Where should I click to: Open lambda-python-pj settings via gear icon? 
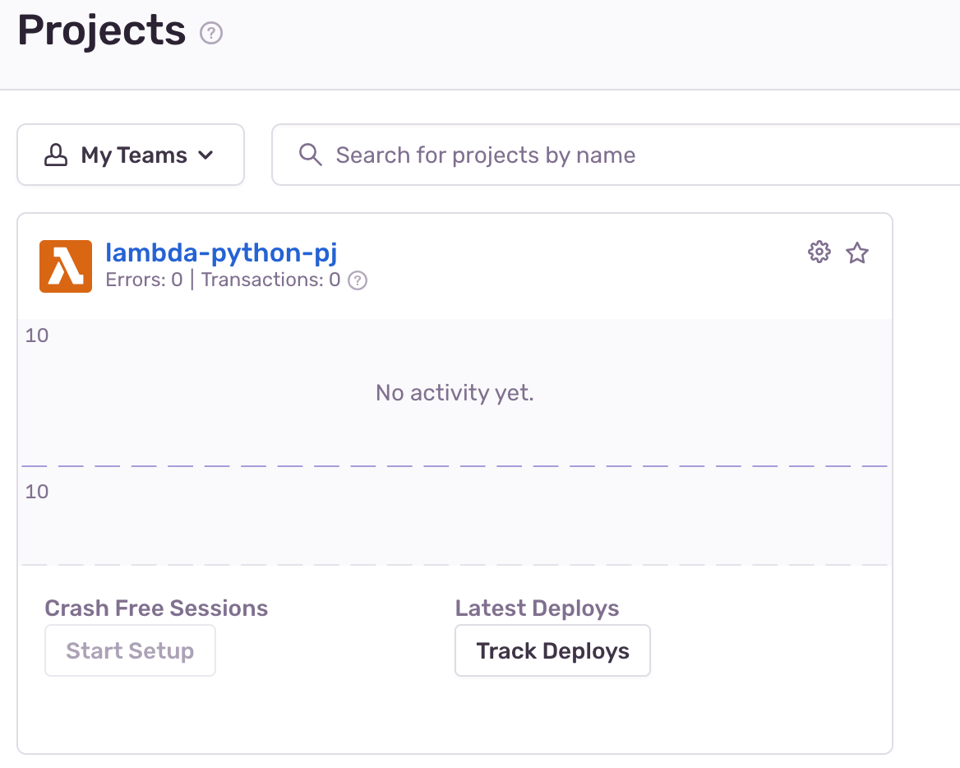(819, 252)
